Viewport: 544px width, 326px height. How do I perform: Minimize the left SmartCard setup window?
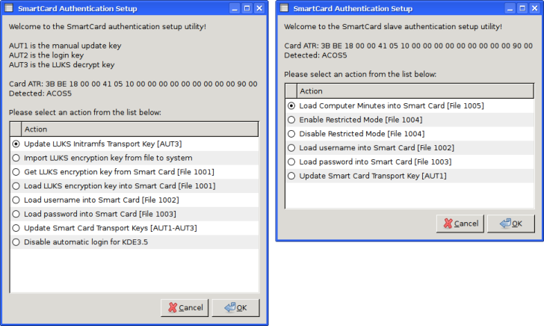(235, 8)
